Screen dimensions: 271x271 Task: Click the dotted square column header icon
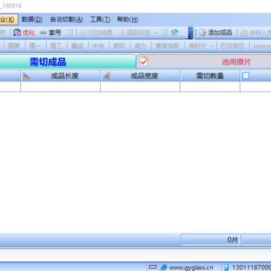(x=246, y=76)
